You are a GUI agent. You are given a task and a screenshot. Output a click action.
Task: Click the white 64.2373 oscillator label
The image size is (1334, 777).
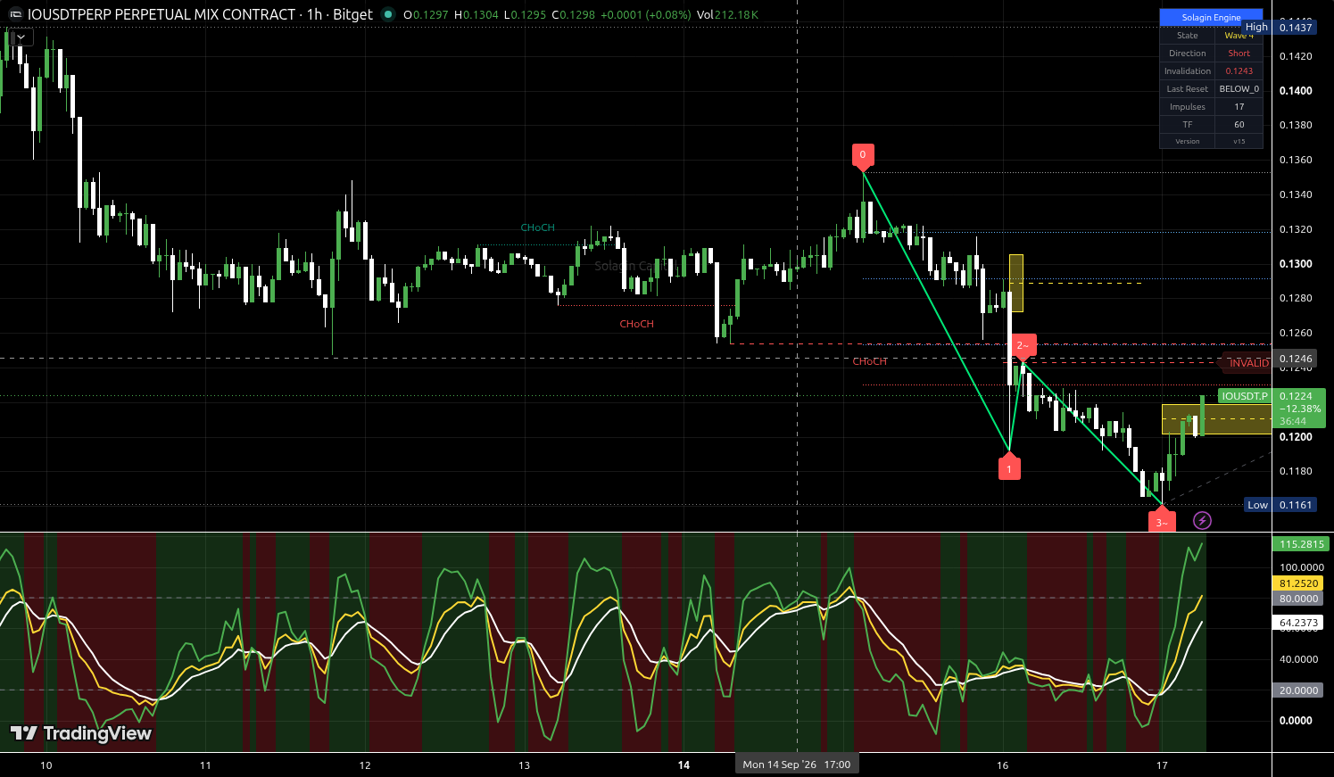pyautogui.click(x=1299, y=623)
